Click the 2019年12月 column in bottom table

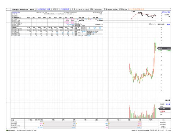pyautogui.click(x=39, y=120)
